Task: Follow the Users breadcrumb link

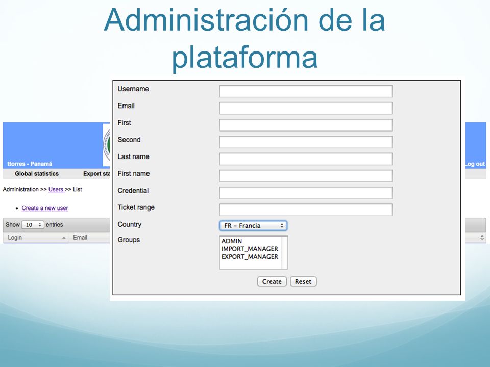Action: tap(56, 189)
